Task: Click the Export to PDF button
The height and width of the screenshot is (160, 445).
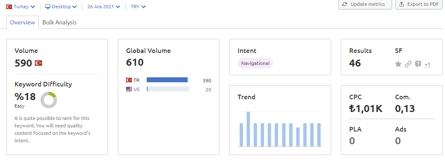Action: (x=419, y=4)
